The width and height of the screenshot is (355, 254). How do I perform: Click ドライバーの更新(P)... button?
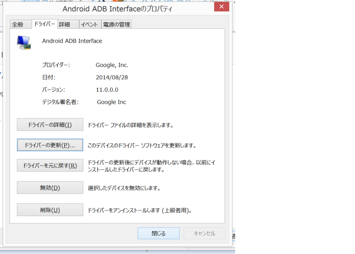(50, 145)
